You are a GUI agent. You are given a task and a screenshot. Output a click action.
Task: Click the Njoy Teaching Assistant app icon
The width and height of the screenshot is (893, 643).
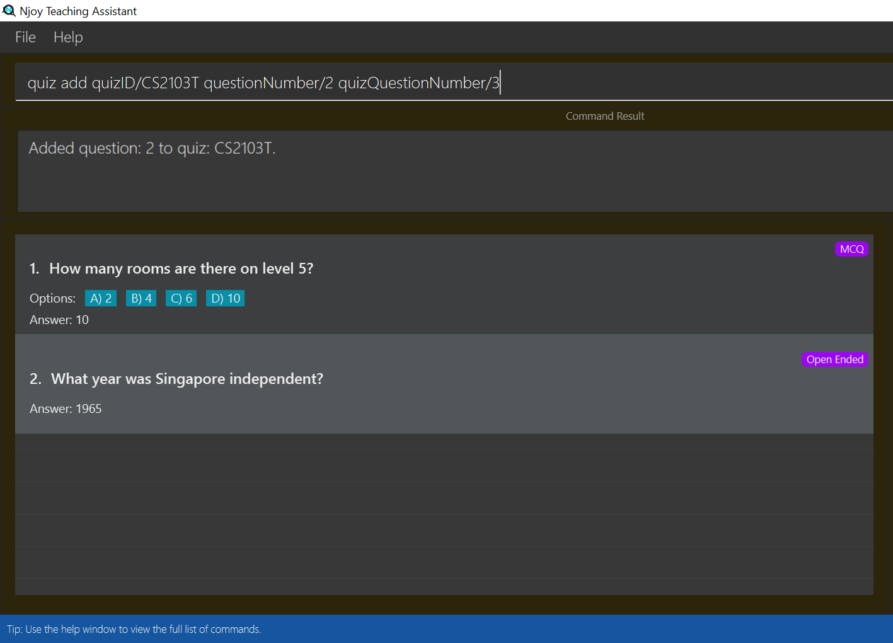click(9, 11)
